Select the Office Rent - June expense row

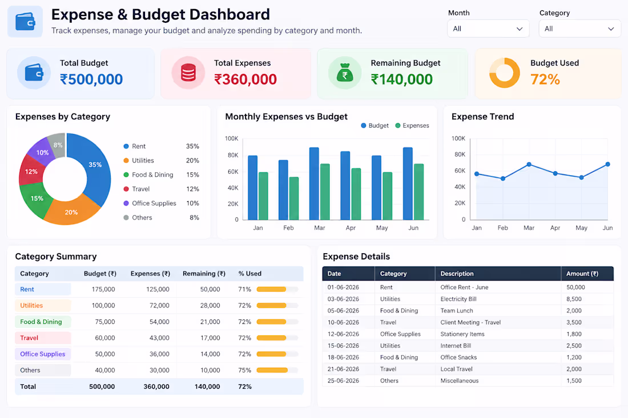click(x=468, y=287)
